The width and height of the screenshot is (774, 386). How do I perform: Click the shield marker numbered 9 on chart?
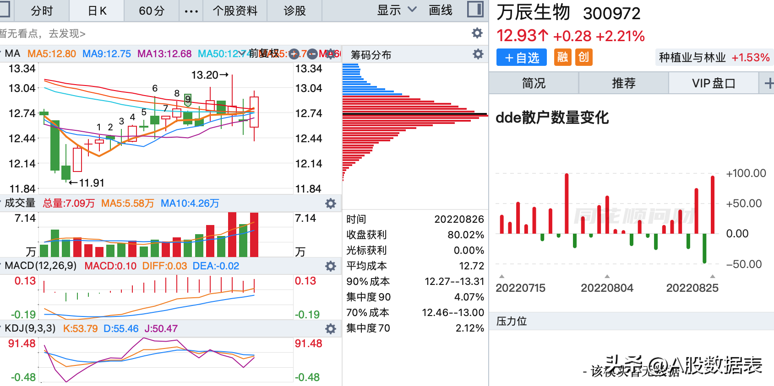tap(188, 99)
